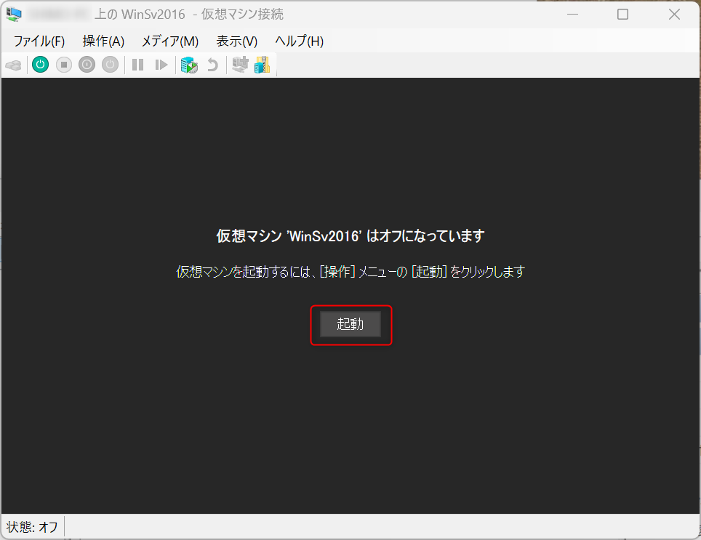Click the VM connection icon in title bar
701x540 pixels.
pyautogui.click(x=14, y=14)
